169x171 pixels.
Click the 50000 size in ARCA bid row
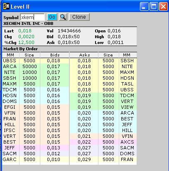pos(29,66)
